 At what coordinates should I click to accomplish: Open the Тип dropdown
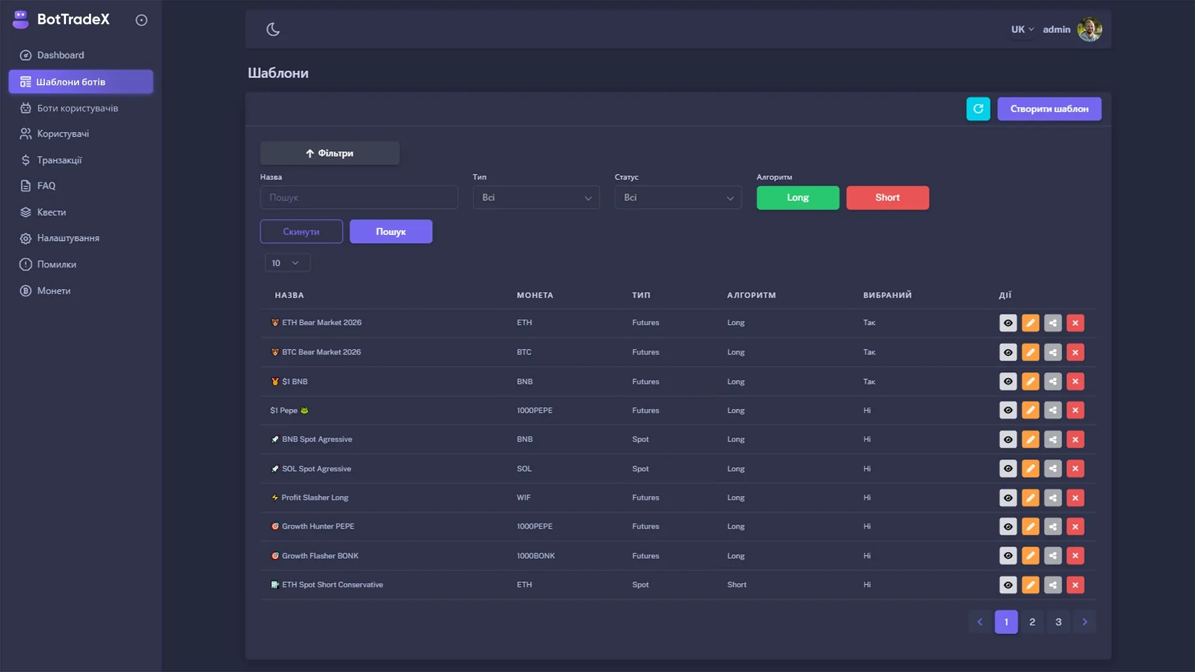(x=536, y=197)
